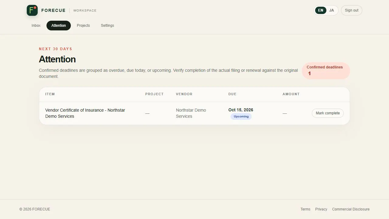Click the Confirmed deadlines counter badge
The image size is (389, 219).
326,71
